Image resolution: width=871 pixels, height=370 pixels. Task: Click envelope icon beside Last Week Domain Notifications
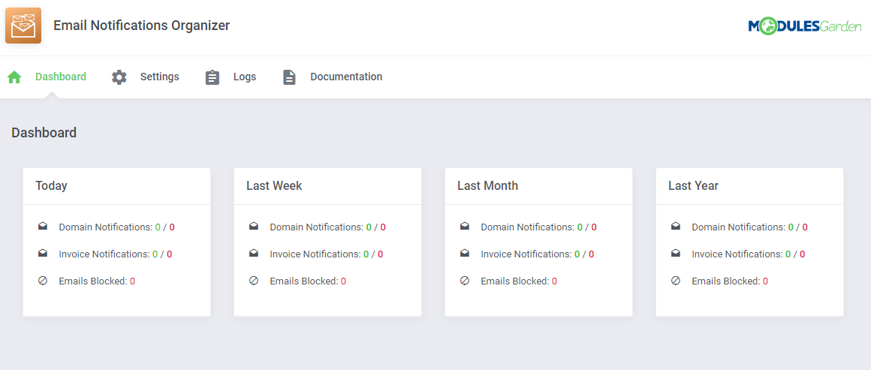click(254, 227)
